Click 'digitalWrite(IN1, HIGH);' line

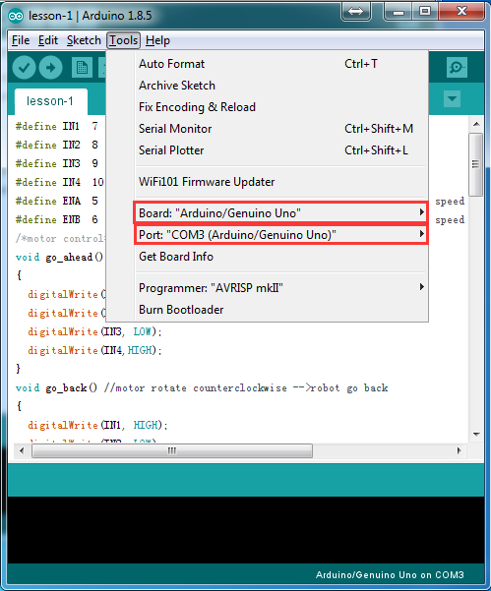(x=97, y=425)
